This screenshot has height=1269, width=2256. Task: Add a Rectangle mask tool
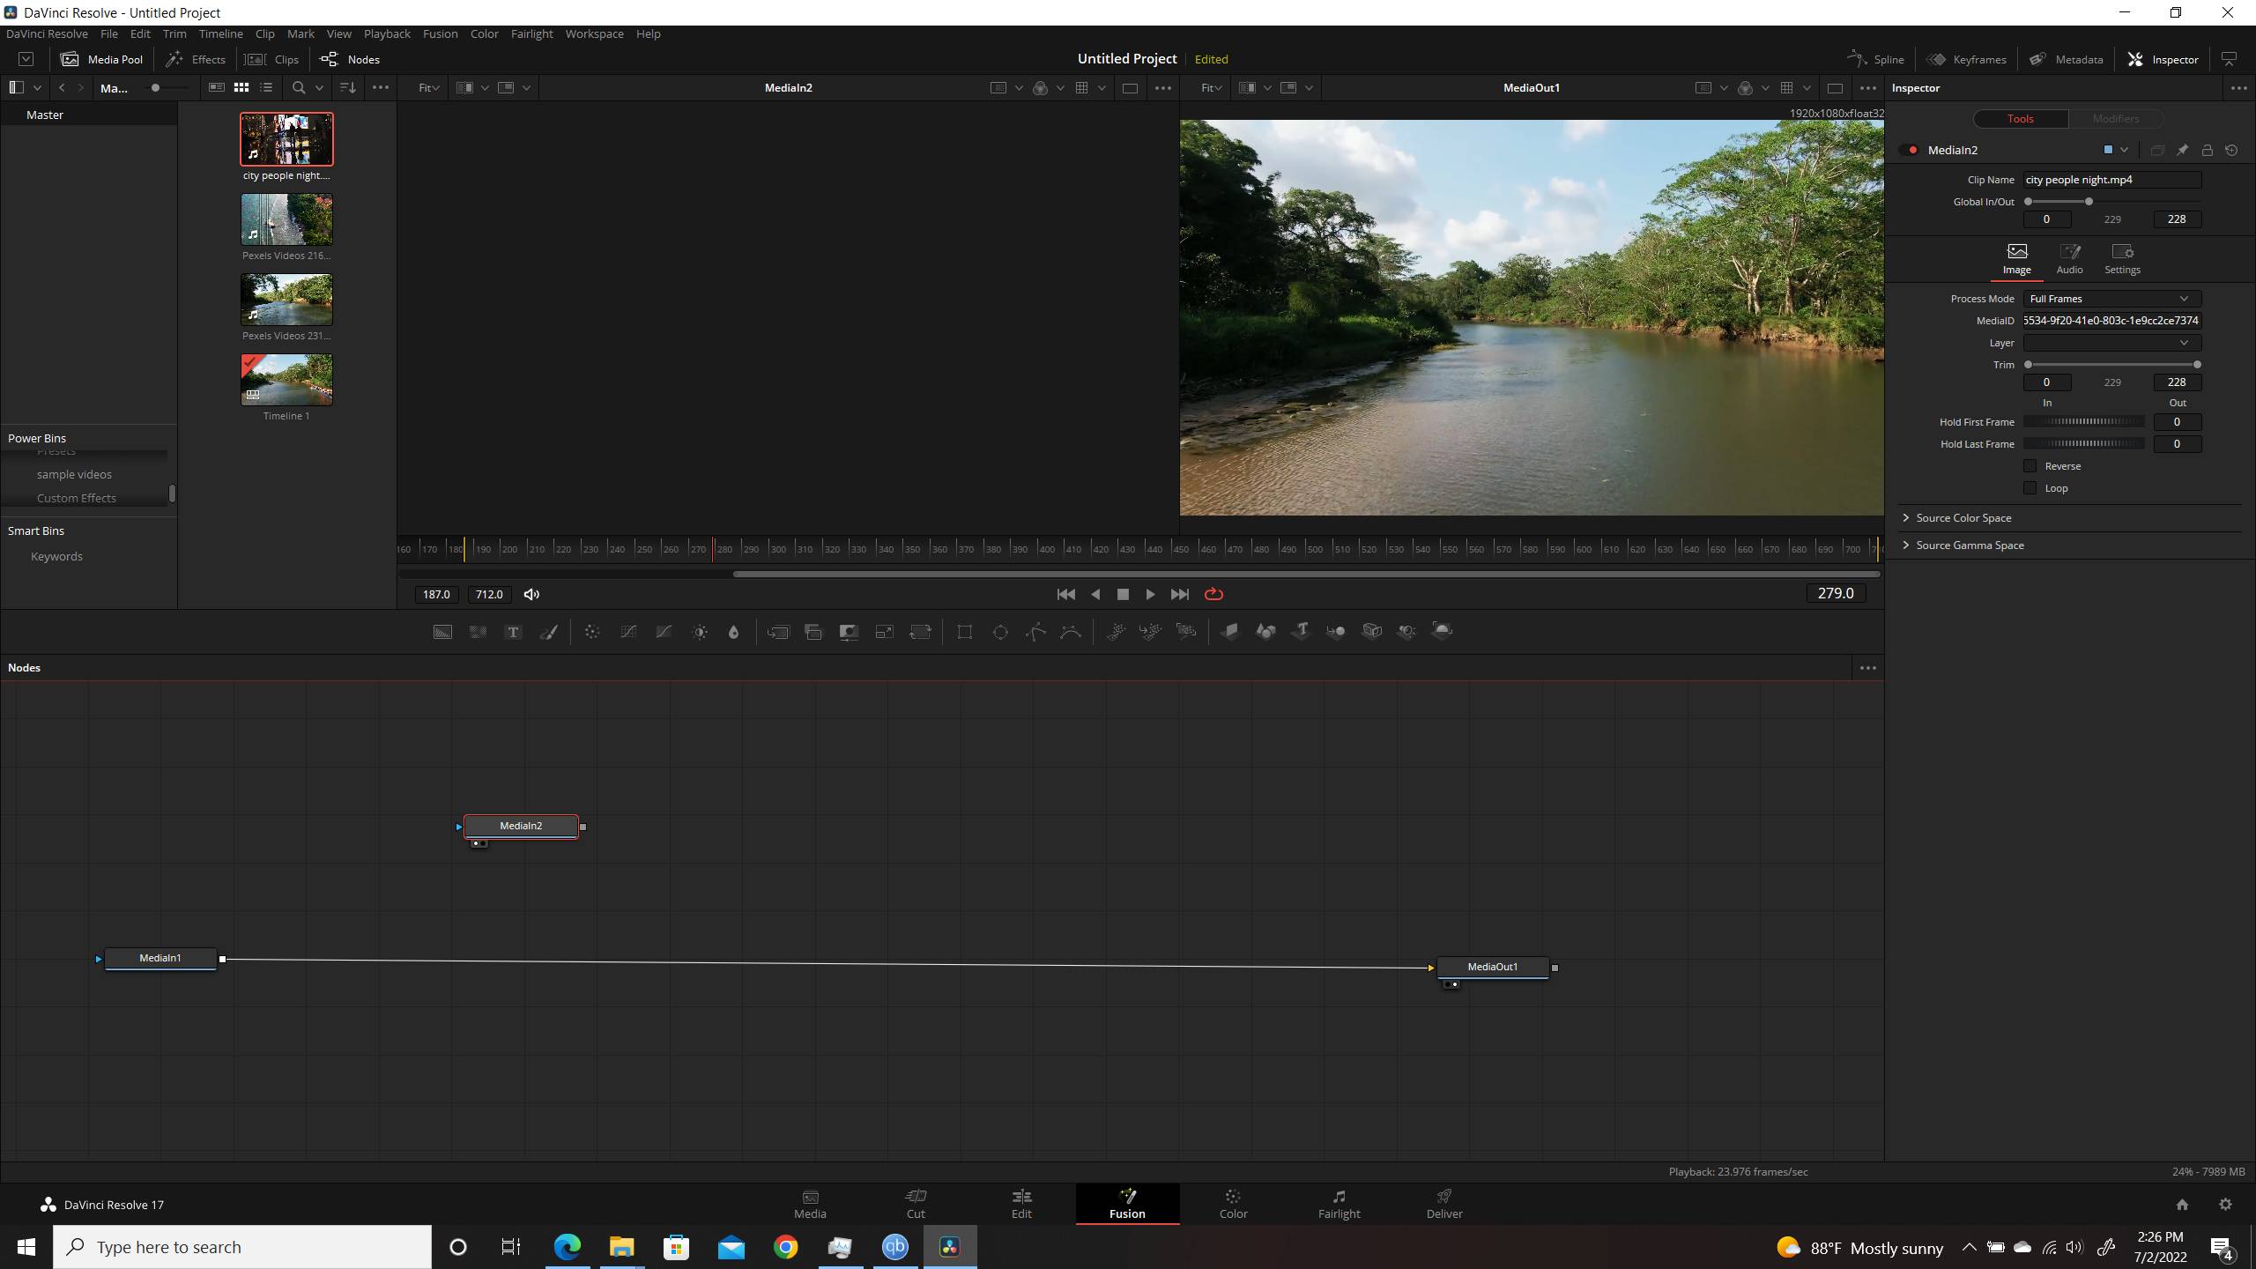[x=965, y=631]
